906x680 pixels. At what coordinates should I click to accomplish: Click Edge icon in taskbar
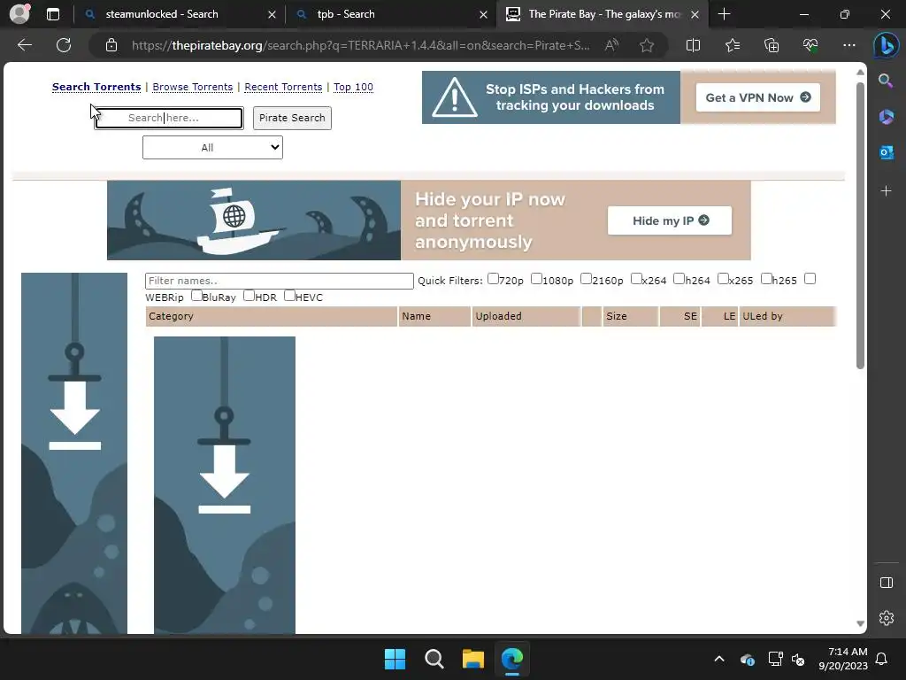click(x=512, y=659)
